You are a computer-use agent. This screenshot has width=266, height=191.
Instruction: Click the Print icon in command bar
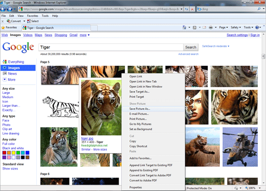pos(211,28)
